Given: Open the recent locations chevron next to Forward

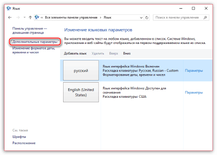Looking at the screenshot, I should 24,17.
